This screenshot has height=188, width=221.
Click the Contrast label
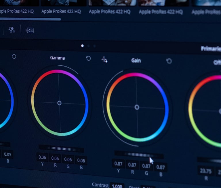click(x=100, y=185)
